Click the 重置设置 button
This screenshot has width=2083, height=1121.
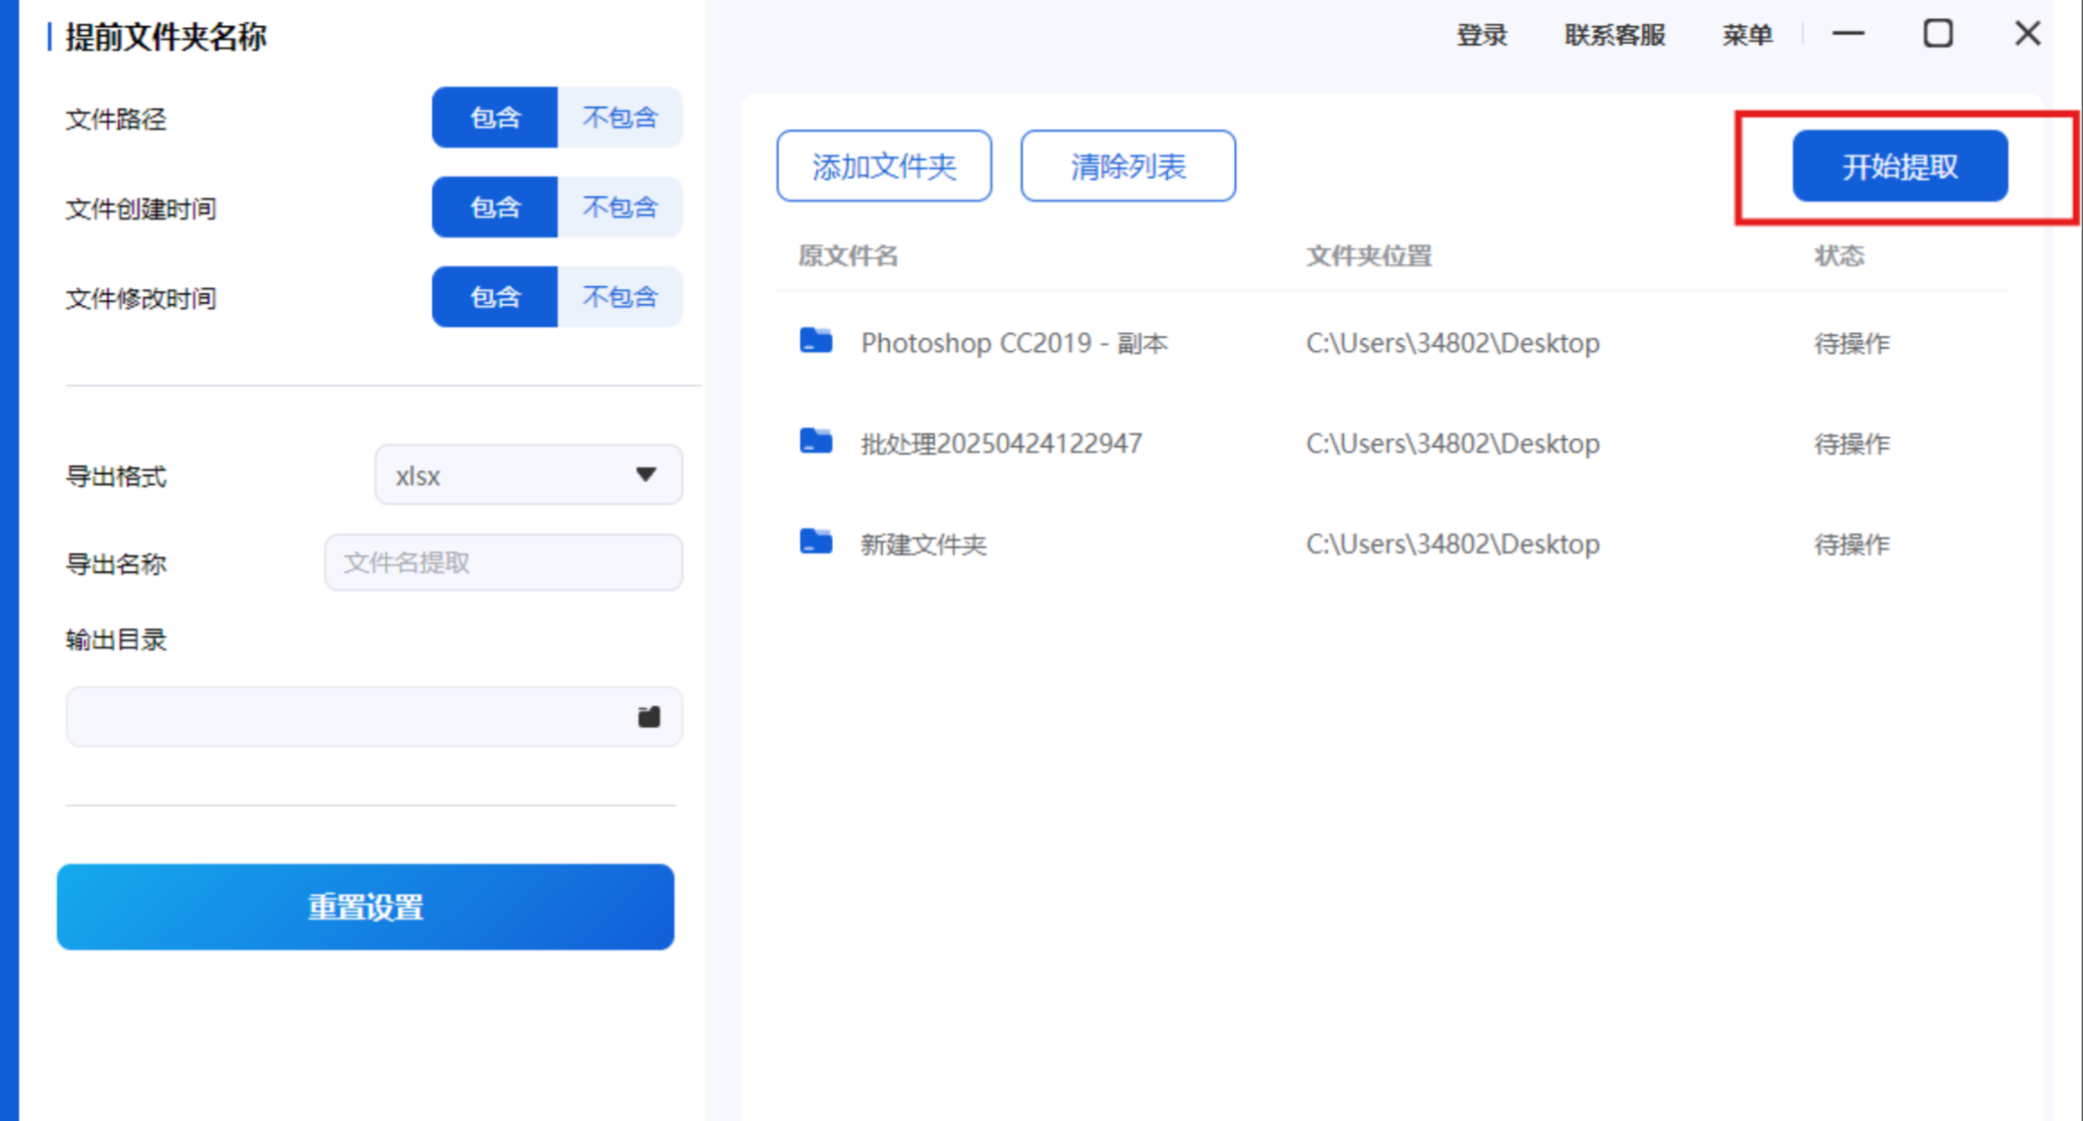tap(365, 907)
